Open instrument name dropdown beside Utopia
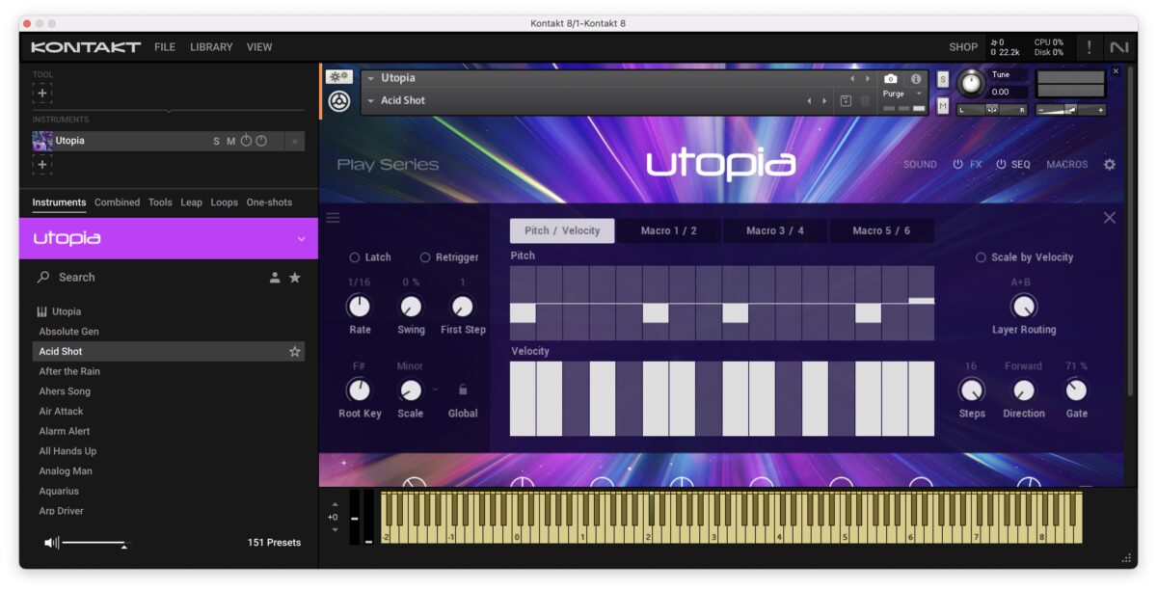This screenshot has width=1157, height=591. pos(371,78)
